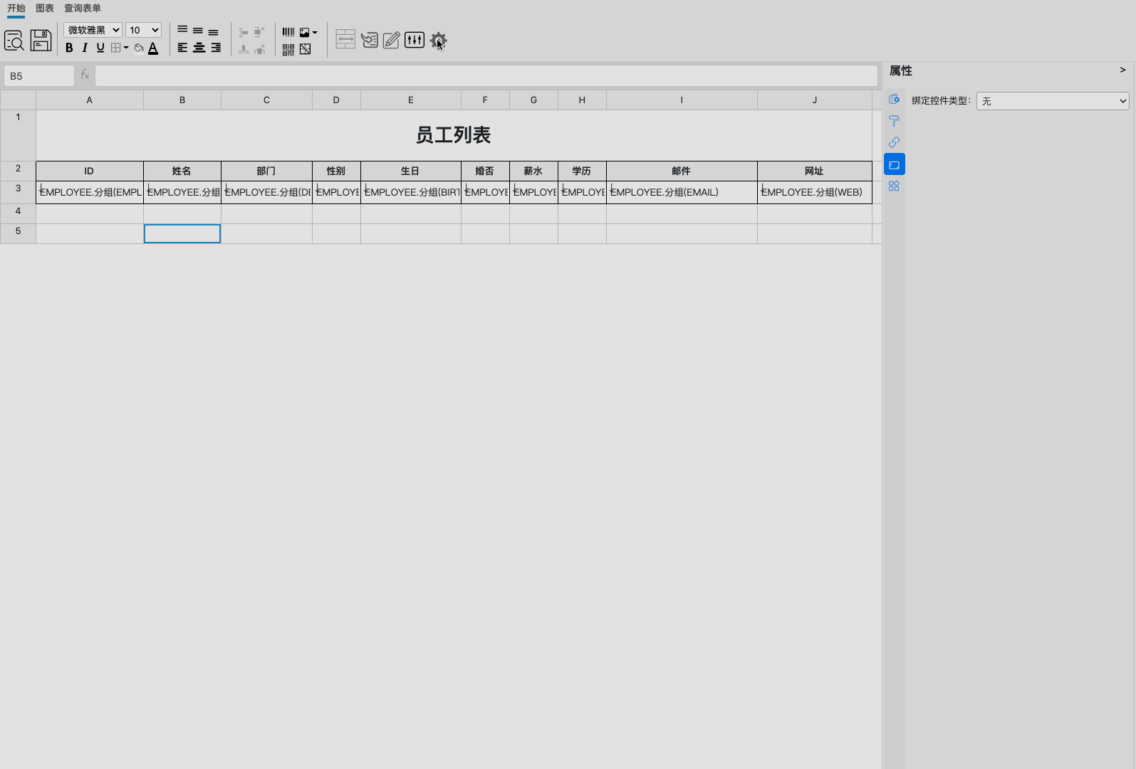Image resolution: width=1136 pixels, height=769 pixels.
Task: Open the sliders/parameters settings icon
Action: [415, 40]
